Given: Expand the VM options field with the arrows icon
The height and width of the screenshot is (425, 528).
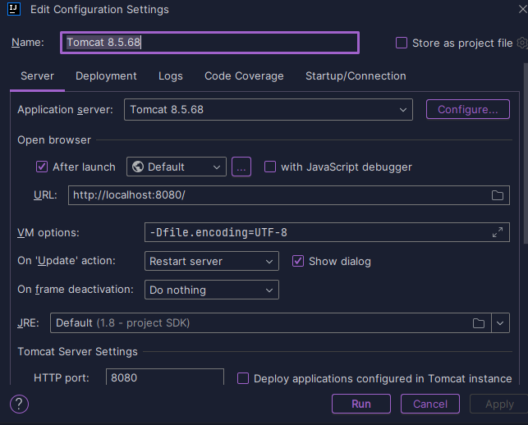Looking at the screenshot, I should coord(498,232).
